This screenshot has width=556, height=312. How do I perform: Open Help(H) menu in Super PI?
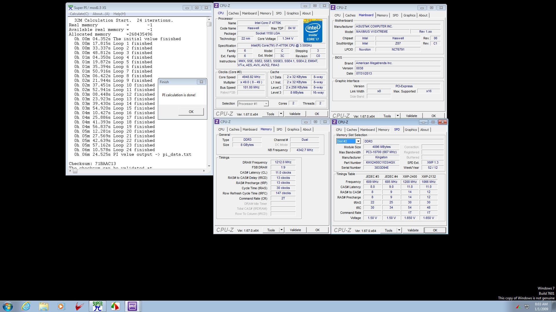[x=119, y=14]
